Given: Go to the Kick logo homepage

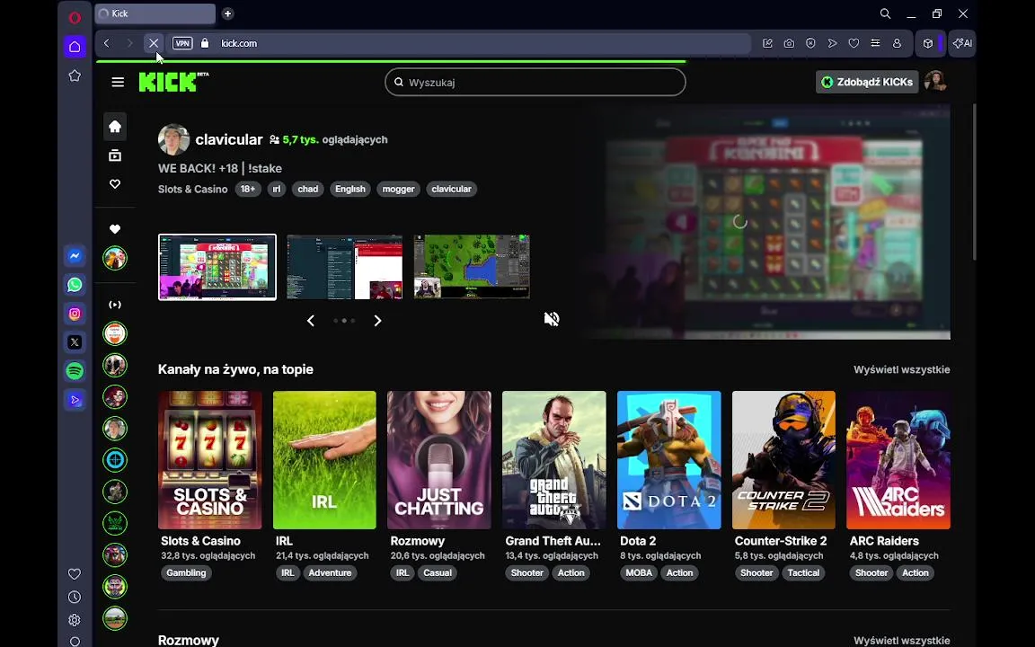Looking at the screenshot, I should point(172,82).
